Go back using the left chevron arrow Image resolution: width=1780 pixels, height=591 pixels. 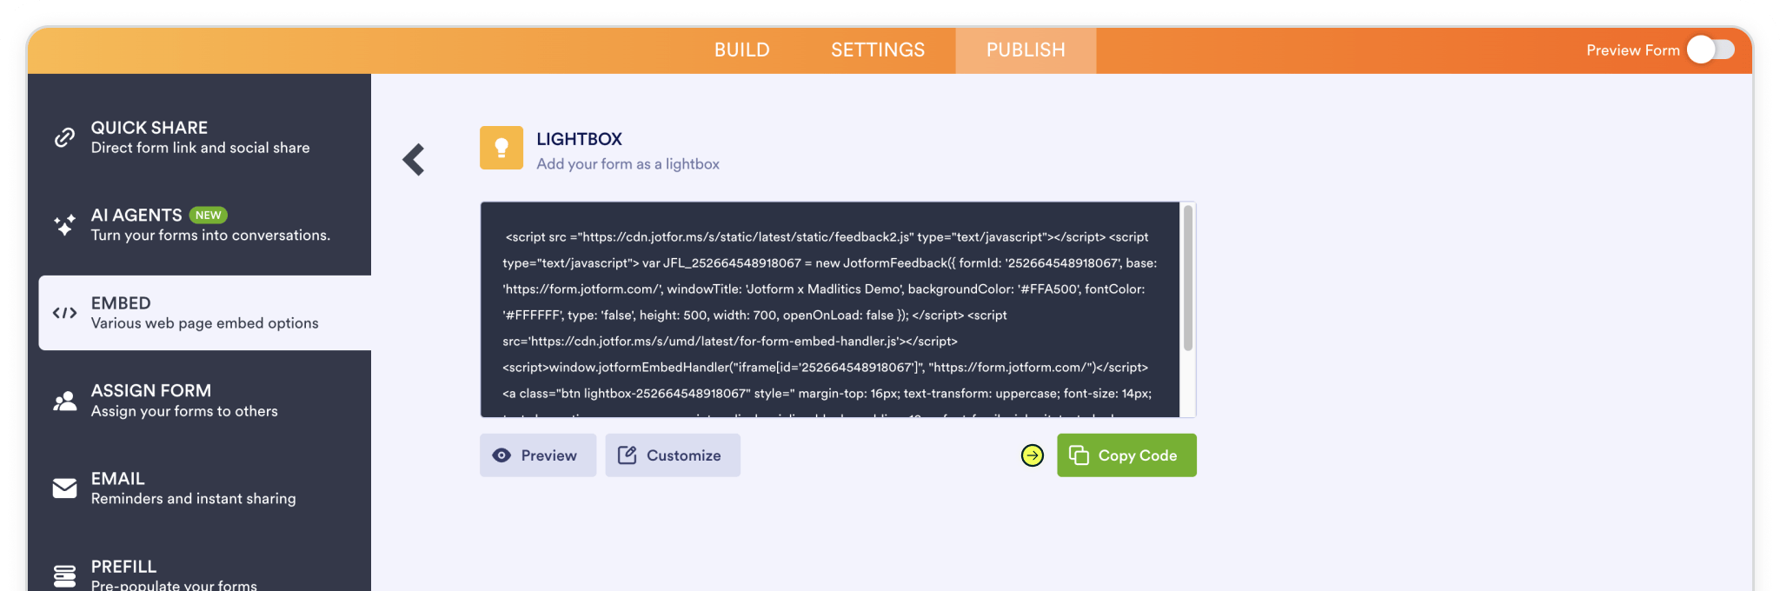click(x=414, y=160)
